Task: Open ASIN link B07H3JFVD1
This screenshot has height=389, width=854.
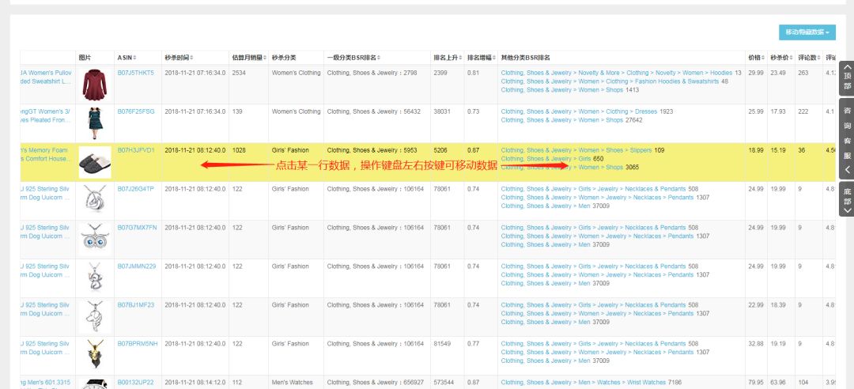Action: [136, 149]
